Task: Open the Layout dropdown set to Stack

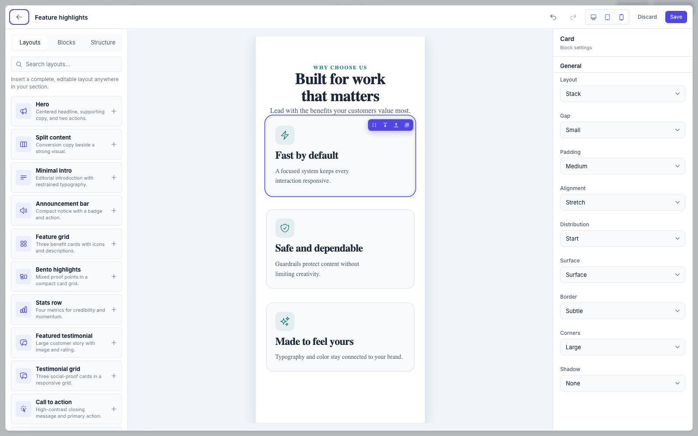Action: coord(623,94)
